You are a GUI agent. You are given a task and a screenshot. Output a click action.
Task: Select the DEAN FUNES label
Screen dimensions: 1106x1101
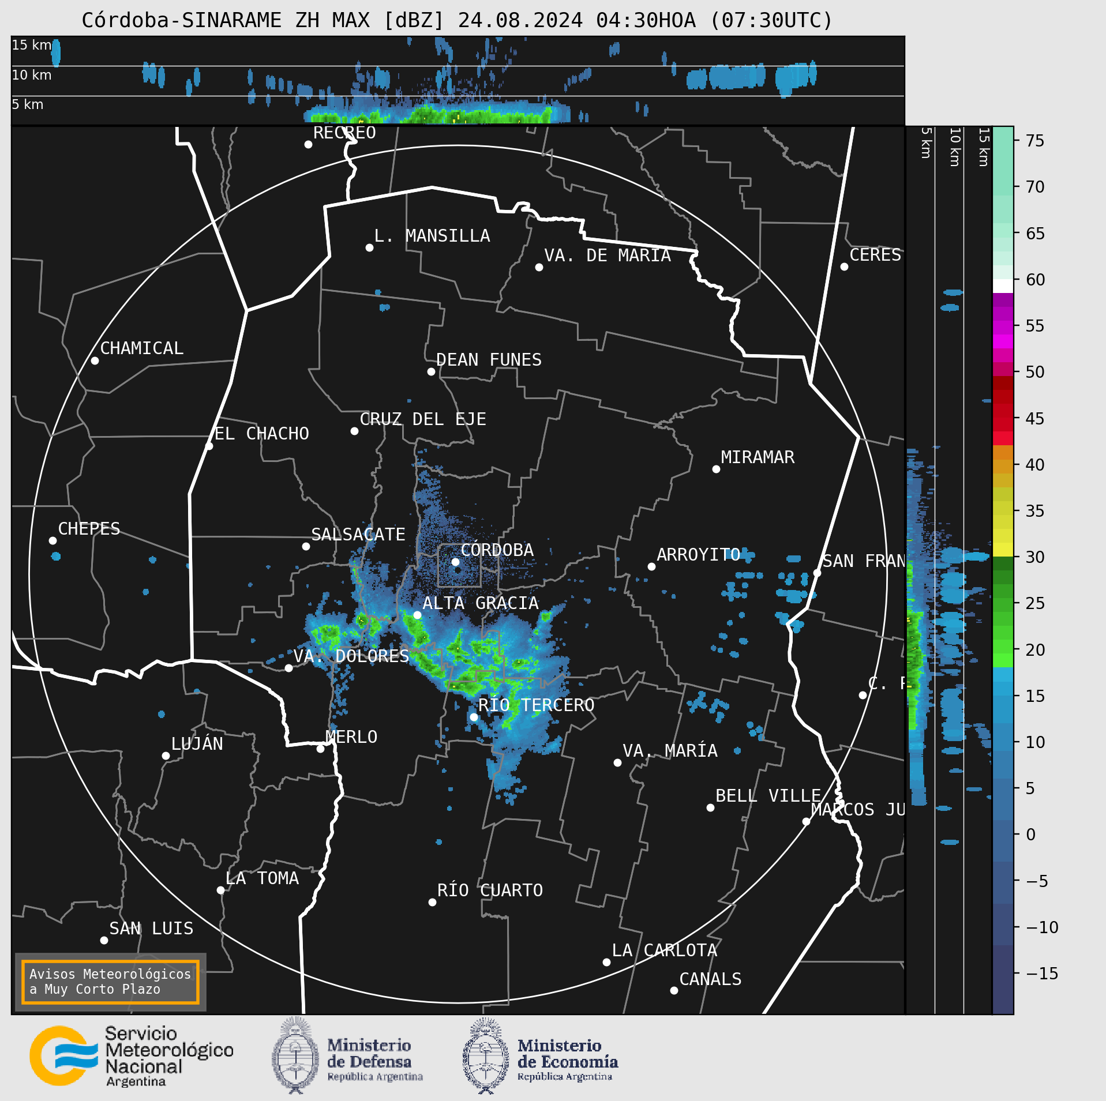click(x=489, y=360)
